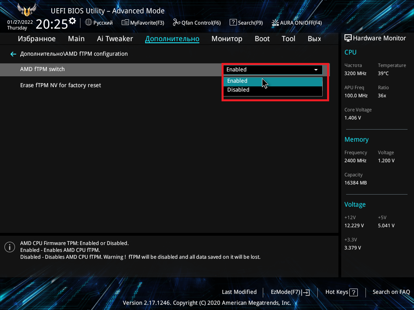Click the APU Freq value 100.0 MHz

(356, 96)
